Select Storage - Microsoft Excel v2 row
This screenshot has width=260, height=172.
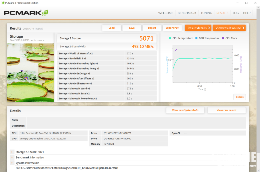[x=107, y=93]
